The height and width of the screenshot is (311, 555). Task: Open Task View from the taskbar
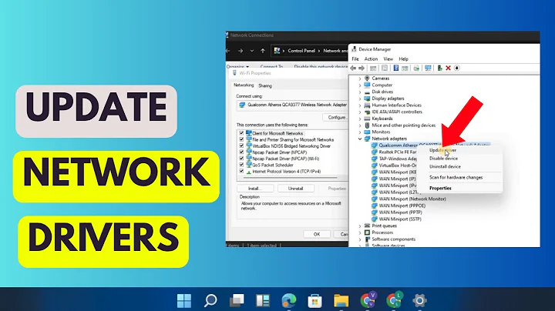click(237, 301)
